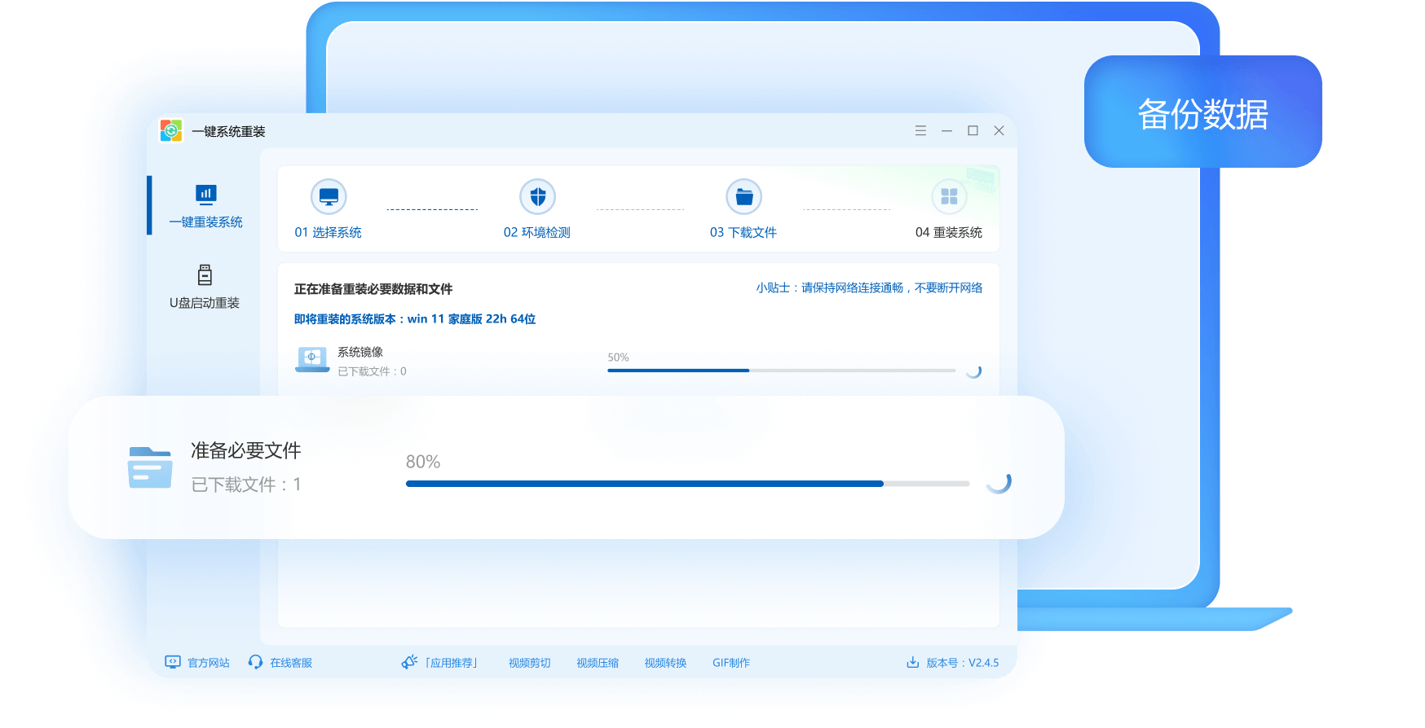Viewport: 1425px width, 728px height.
Task: Open 视频压缩 recommended app
Action: [597, 663]
